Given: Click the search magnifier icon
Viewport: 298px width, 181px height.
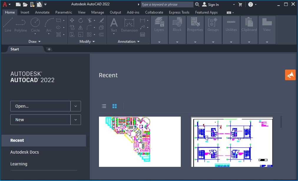Looking at the screenshot, I should pos(197,4).
